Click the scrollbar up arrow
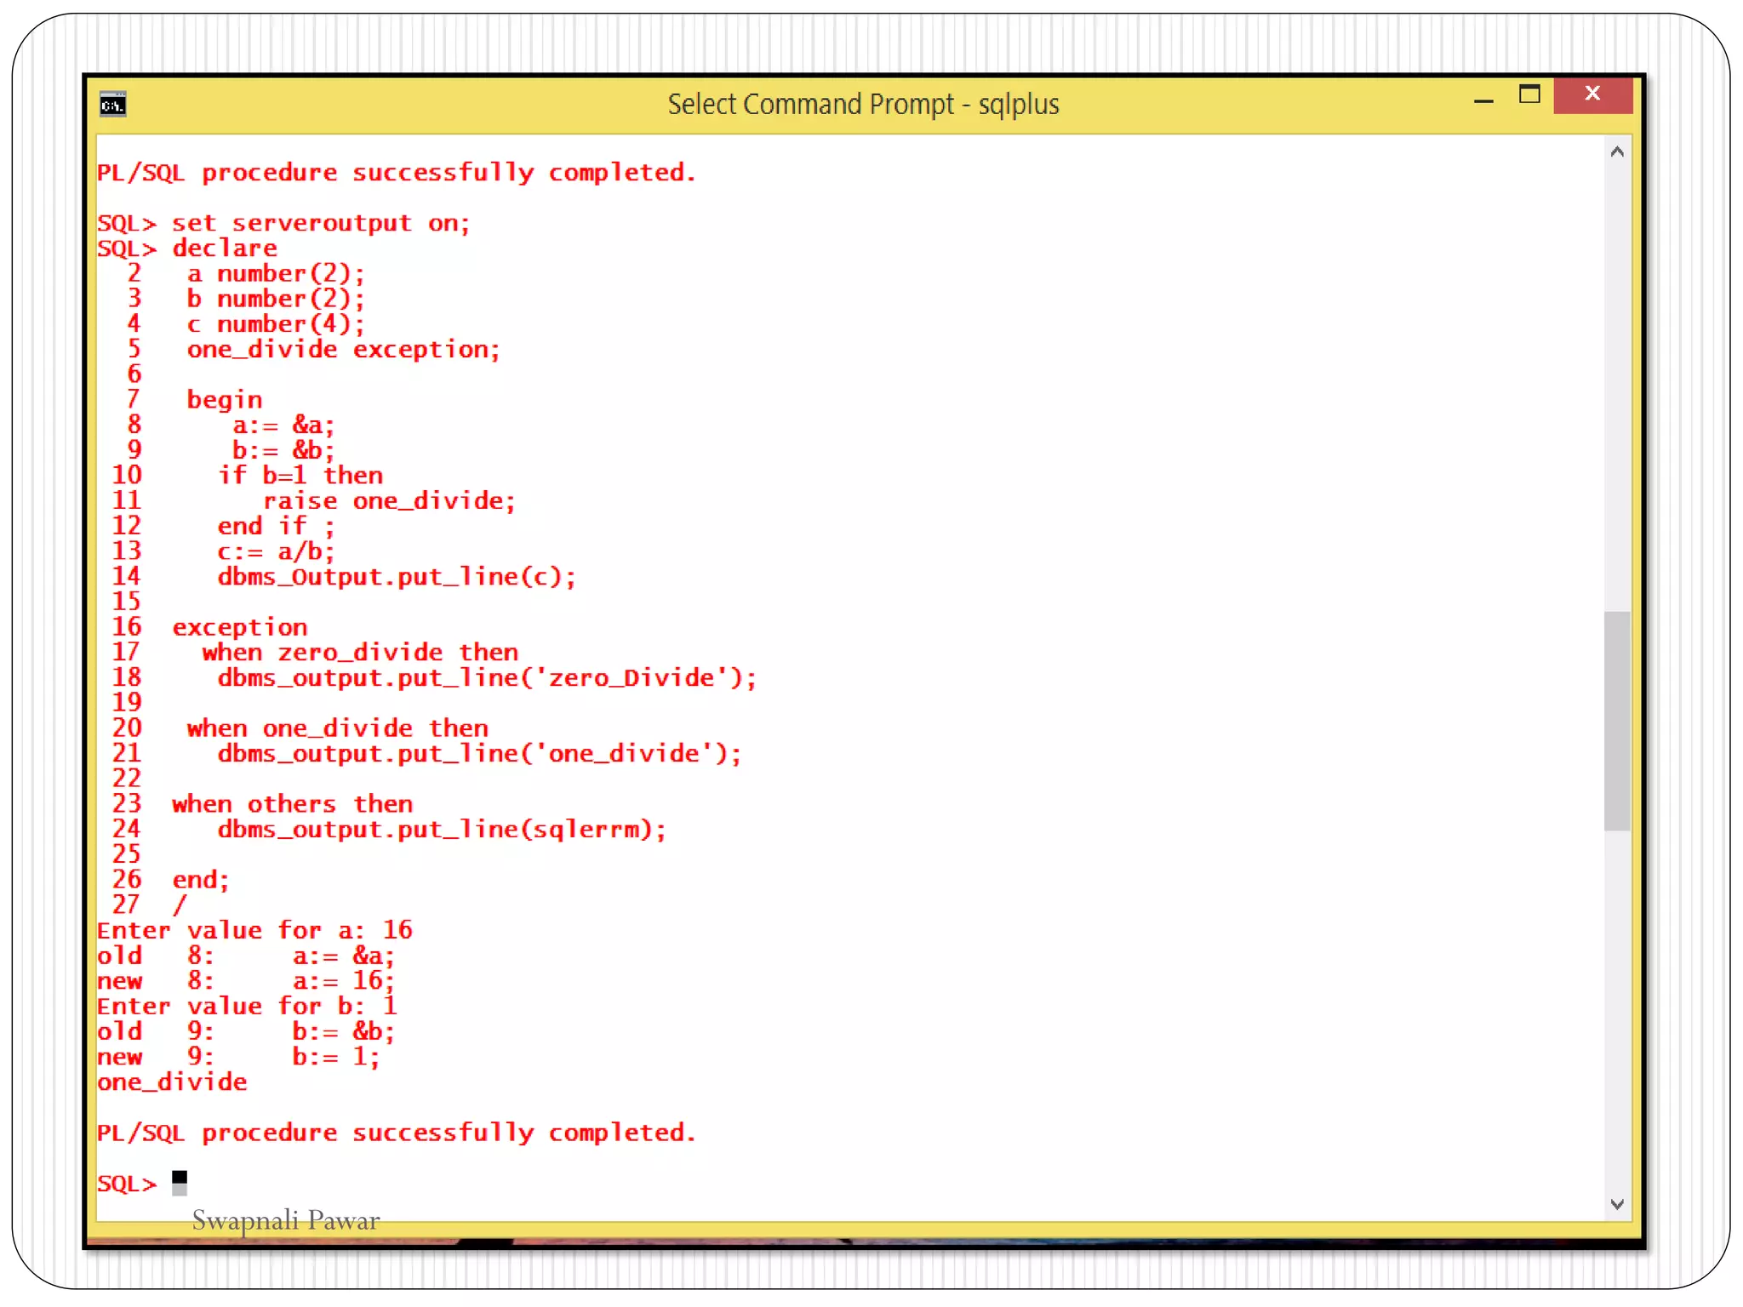The width and height of the screenshot is (1743, 1307). point(1617,152)
